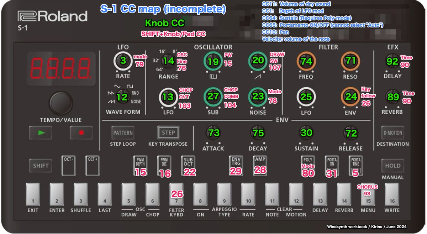The width and height of the screenshot is (427, 234).
Task: Select the sawtooth wave knob marked 20
Action: [x=258, y=61]
